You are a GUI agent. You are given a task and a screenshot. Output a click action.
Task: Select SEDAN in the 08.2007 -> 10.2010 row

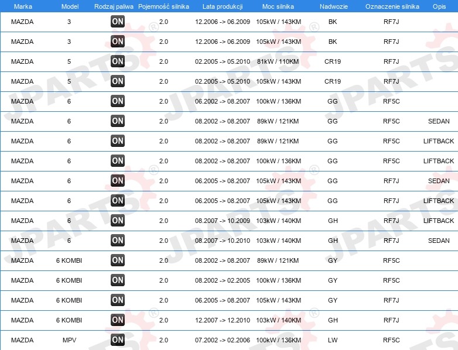[x=439, y=241]
